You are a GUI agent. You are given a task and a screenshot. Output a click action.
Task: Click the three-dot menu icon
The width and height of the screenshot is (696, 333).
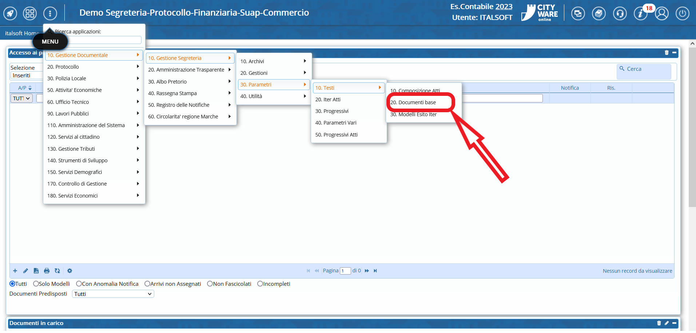pyautogui.click(x=50, y=13)
